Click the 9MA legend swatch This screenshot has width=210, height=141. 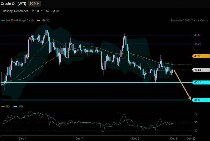(15, 107)
